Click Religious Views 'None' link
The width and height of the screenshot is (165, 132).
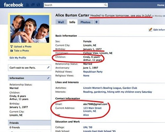coord(86,76)
